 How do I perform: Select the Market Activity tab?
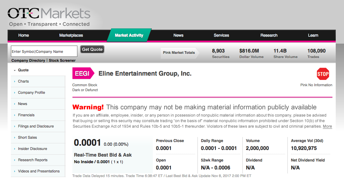[129, 35]
